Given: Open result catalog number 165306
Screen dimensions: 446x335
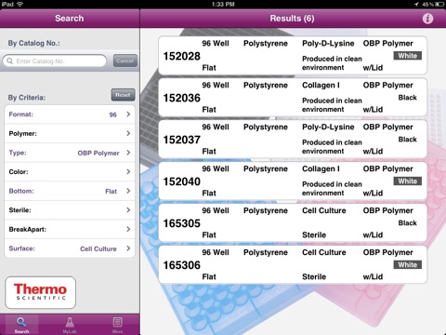Looking at the screenshot, I should click(182, 265).
